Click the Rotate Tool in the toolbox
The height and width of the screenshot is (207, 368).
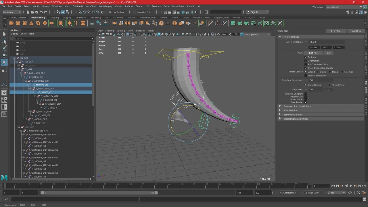pos(4,62)
